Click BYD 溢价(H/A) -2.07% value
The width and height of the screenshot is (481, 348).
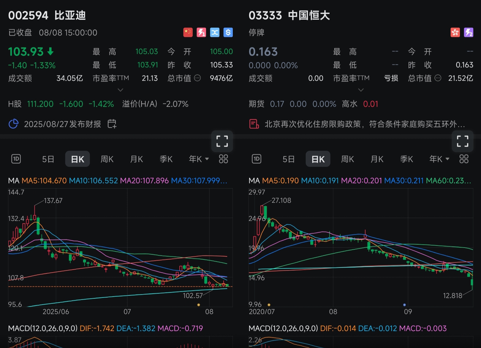tap(175, 104)
